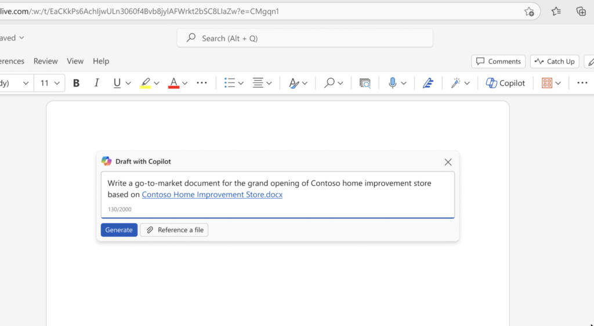Add this page to favorites star icon

[529, 12]
